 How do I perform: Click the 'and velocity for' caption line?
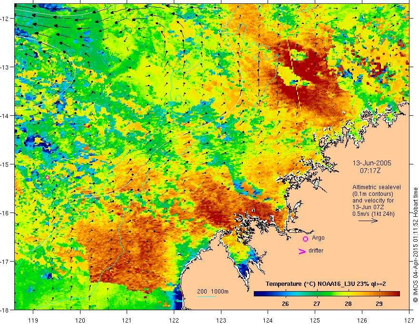[x=373, y=201]
